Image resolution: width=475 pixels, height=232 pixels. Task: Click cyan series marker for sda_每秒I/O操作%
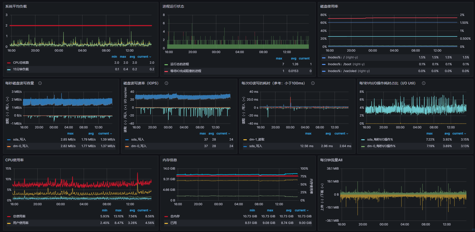click(x=363, y=140)
